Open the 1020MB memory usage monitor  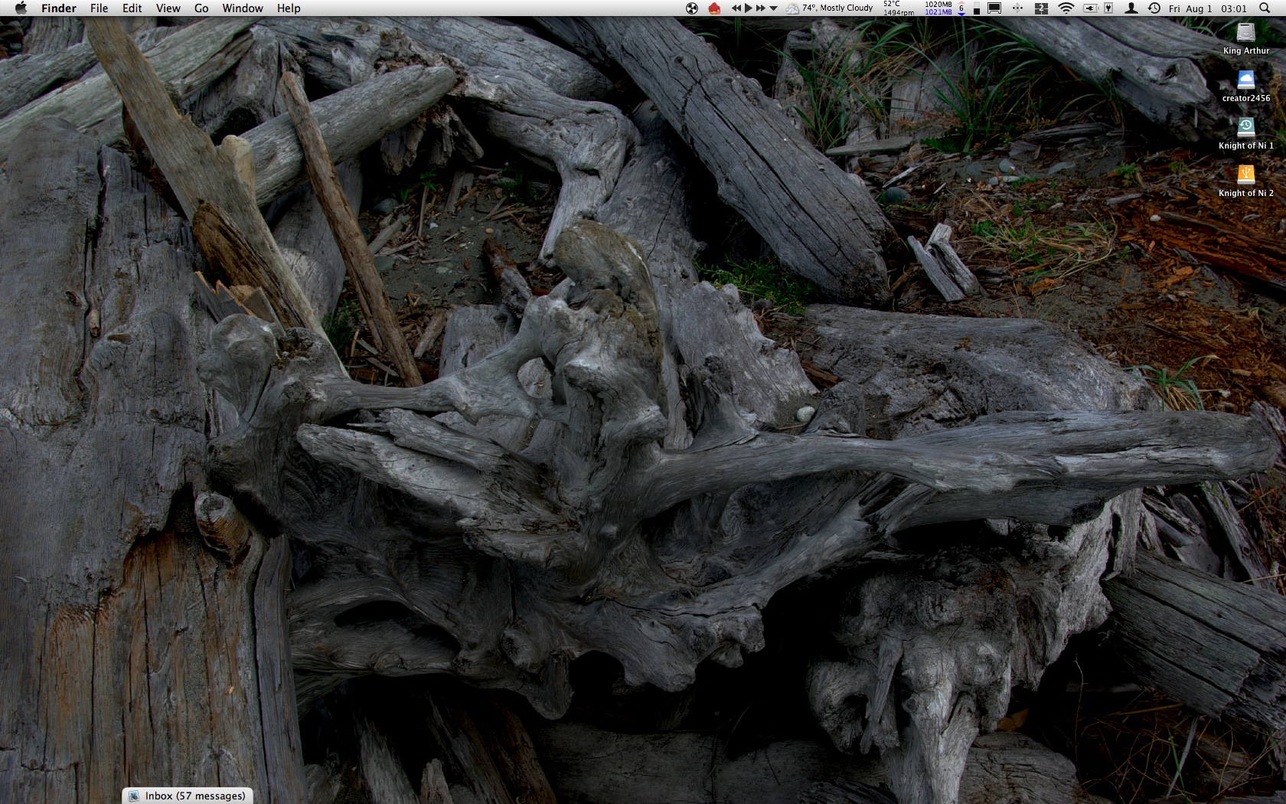coord(938,8)
